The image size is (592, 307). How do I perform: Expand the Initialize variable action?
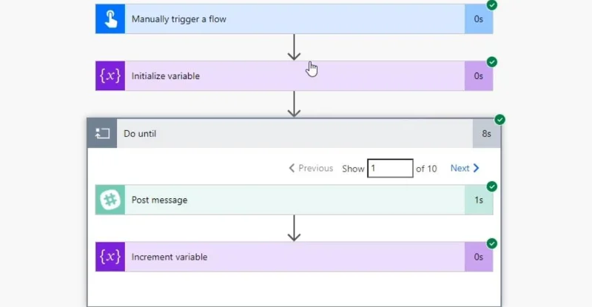tap(294, 76)
